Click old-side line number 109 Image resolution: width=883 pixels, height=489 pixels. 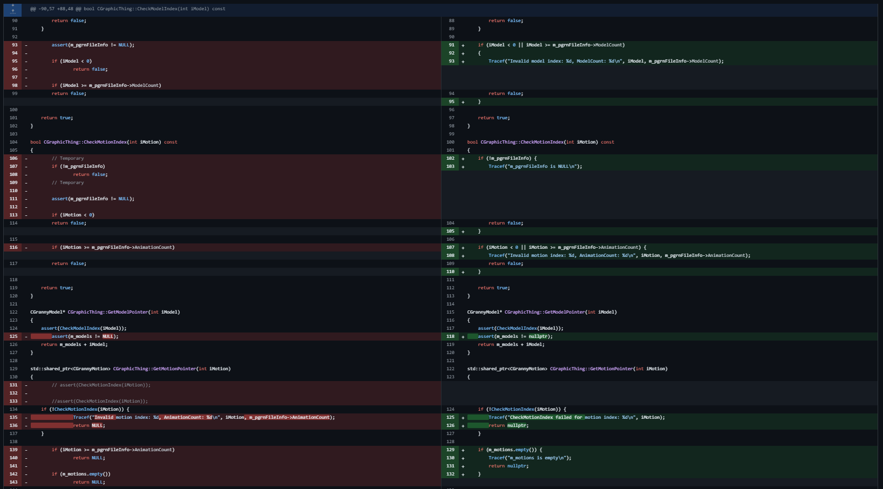click(13, 182)
